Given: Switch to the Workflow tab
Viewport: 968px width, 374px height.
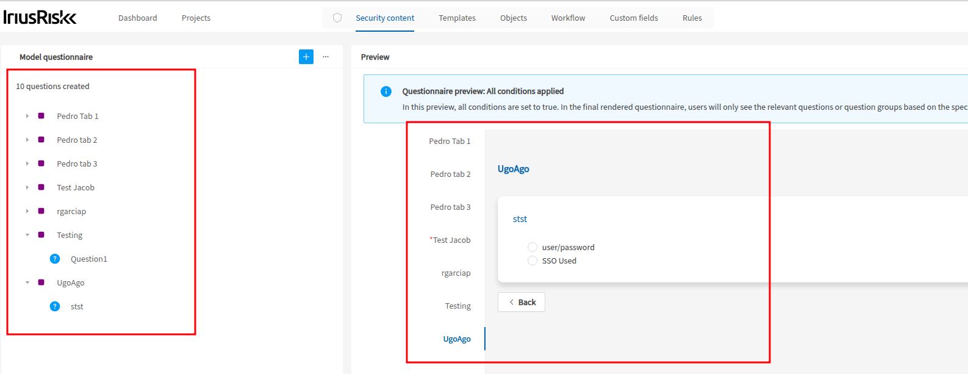Looking at the screenshot, I should pos(568,18).
